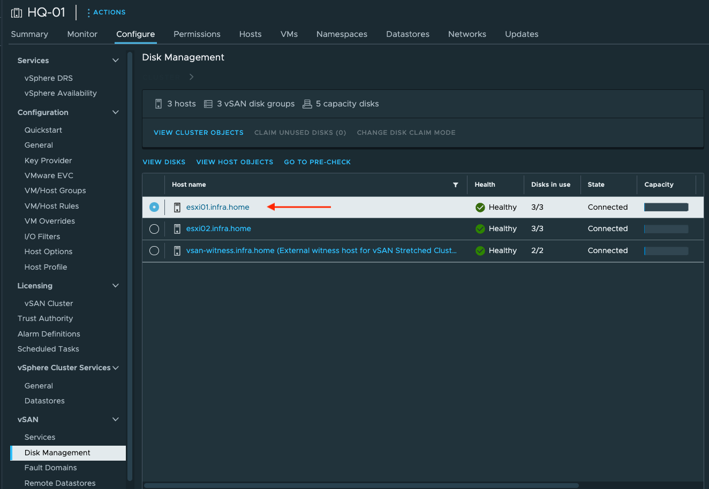
Task: Click the host icon beside vsan-witness.infra.home
Action: click(177, 250)
